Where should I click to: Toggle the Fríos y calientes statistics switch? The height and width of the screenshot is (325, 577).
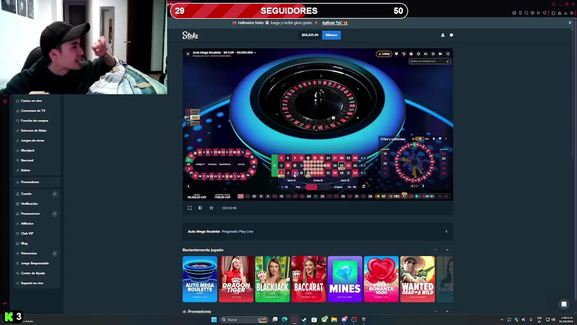[x=419, y=139]
